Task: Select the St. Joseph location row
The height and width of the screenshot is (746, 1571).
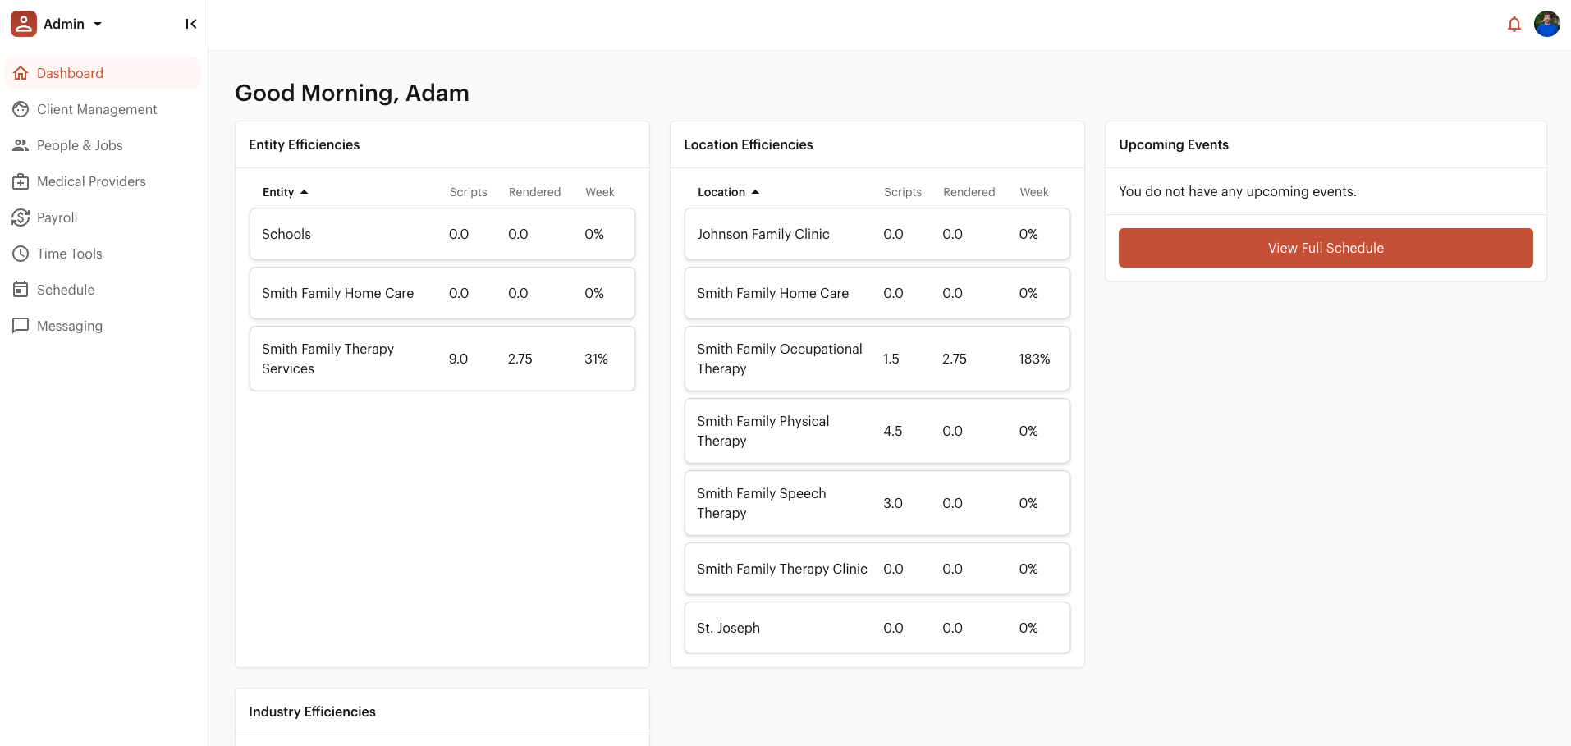Action: pyautogui.click(x=877, y=628)
